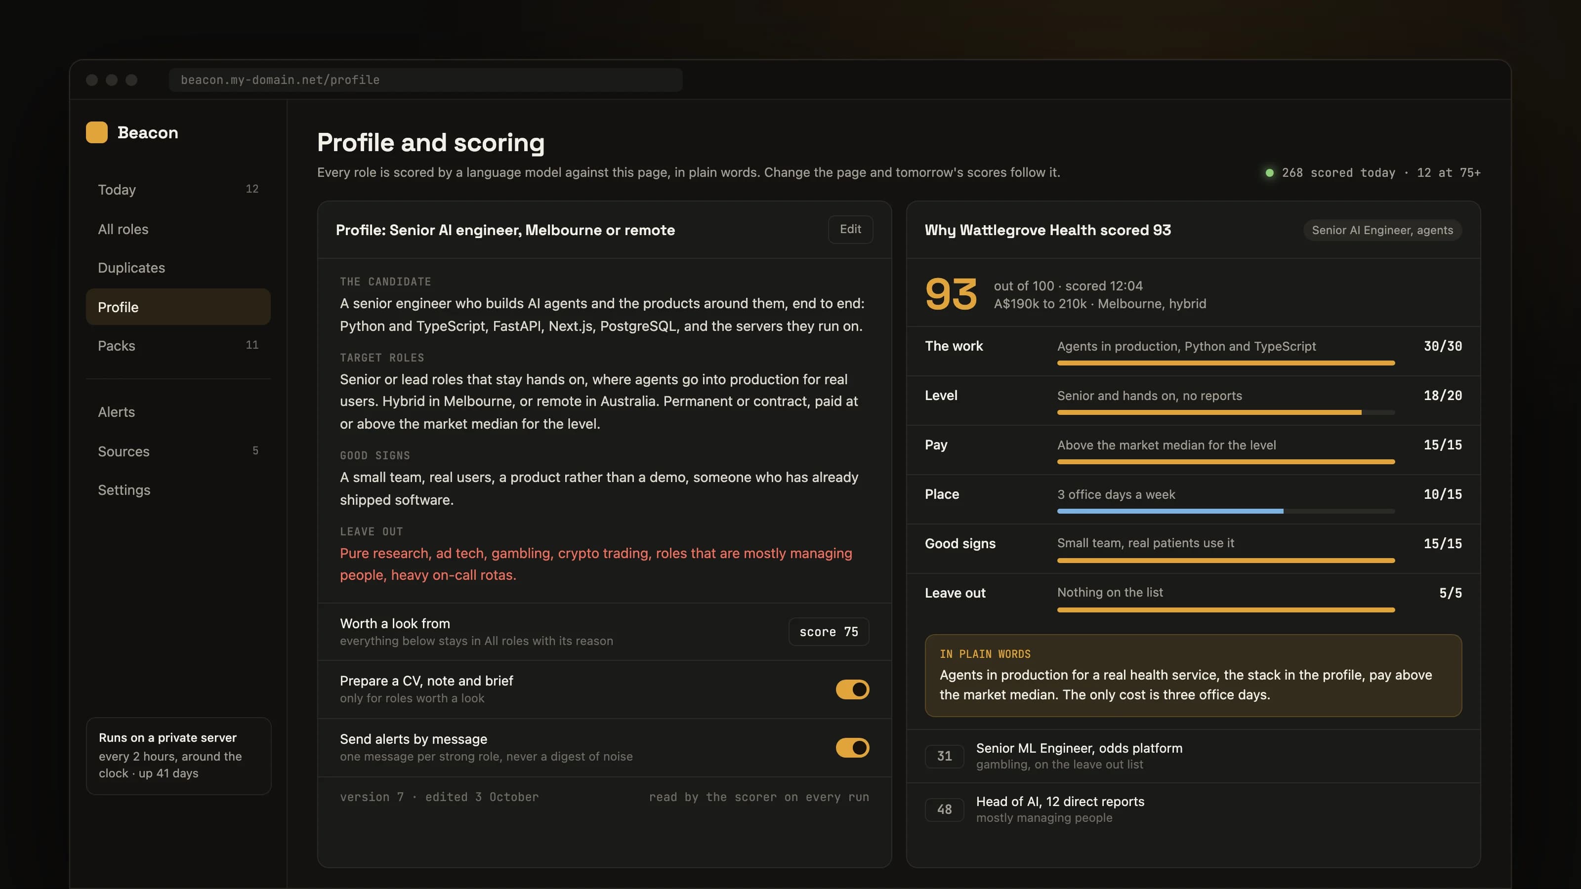Click the score badge 48
Viewport: 1581px width, 889px height.
pos(944,810)
